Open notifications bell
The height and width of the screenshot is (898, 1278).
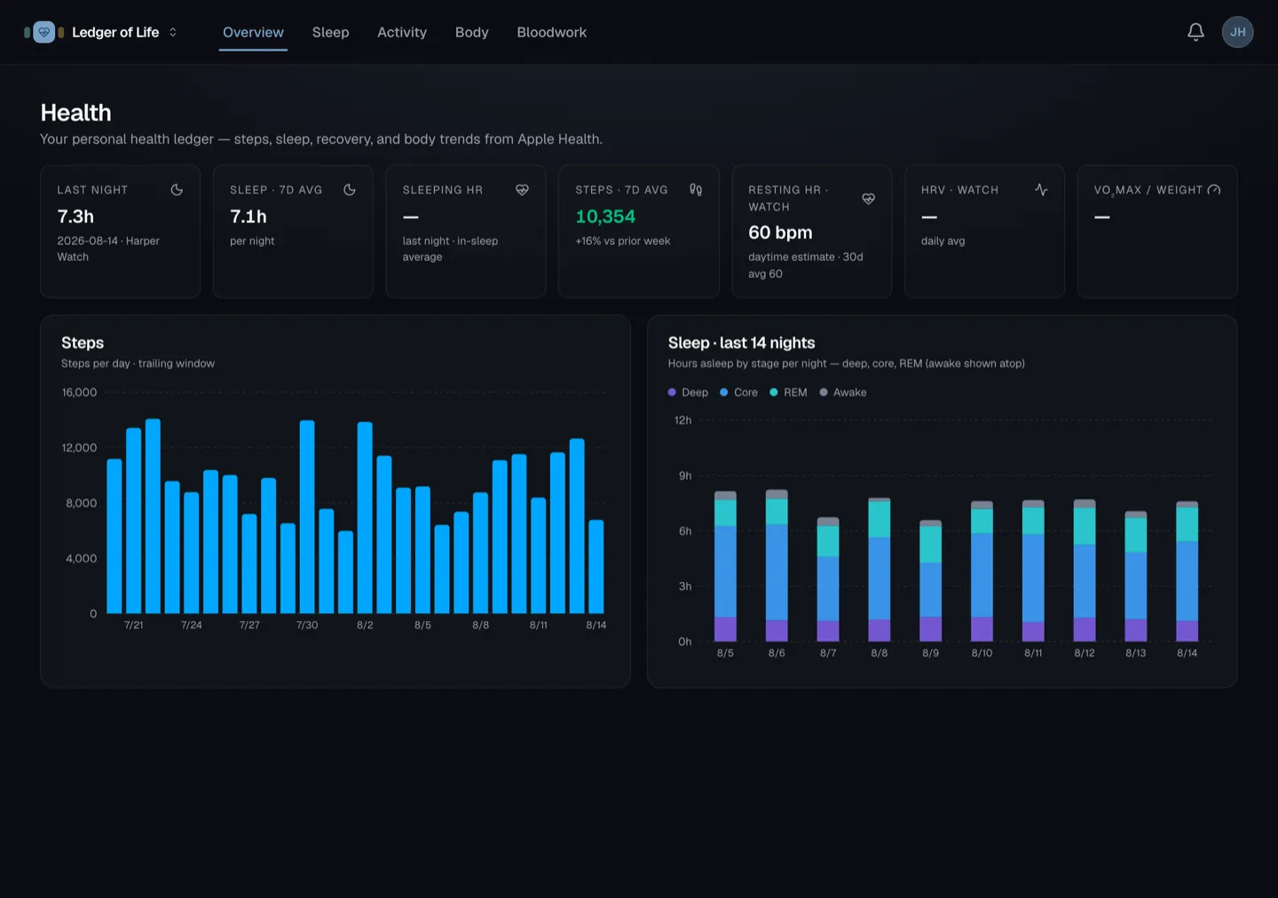[x=1195, y=32]
